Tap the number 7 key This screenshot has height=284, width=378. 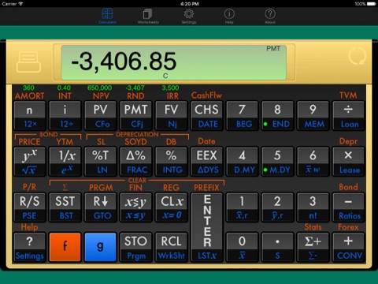point(242,115)
